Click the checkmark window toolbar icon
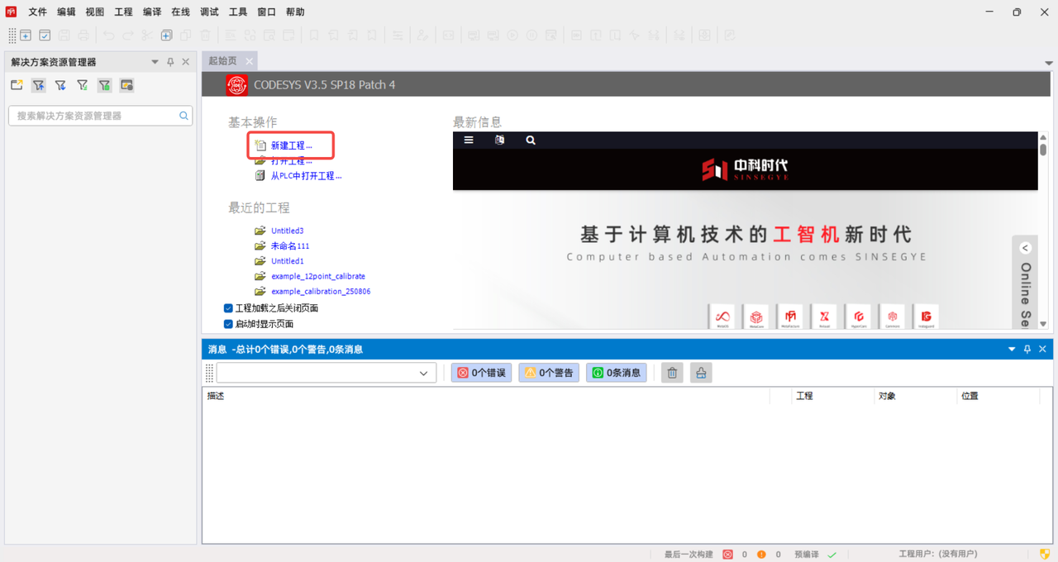This screenshot has height=562, width=1058. tap(45, 36)
